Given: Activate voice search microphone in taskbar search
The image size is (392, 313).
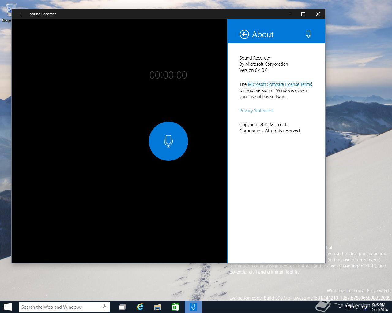Looking at the screenshot, I should click(104, 307).
